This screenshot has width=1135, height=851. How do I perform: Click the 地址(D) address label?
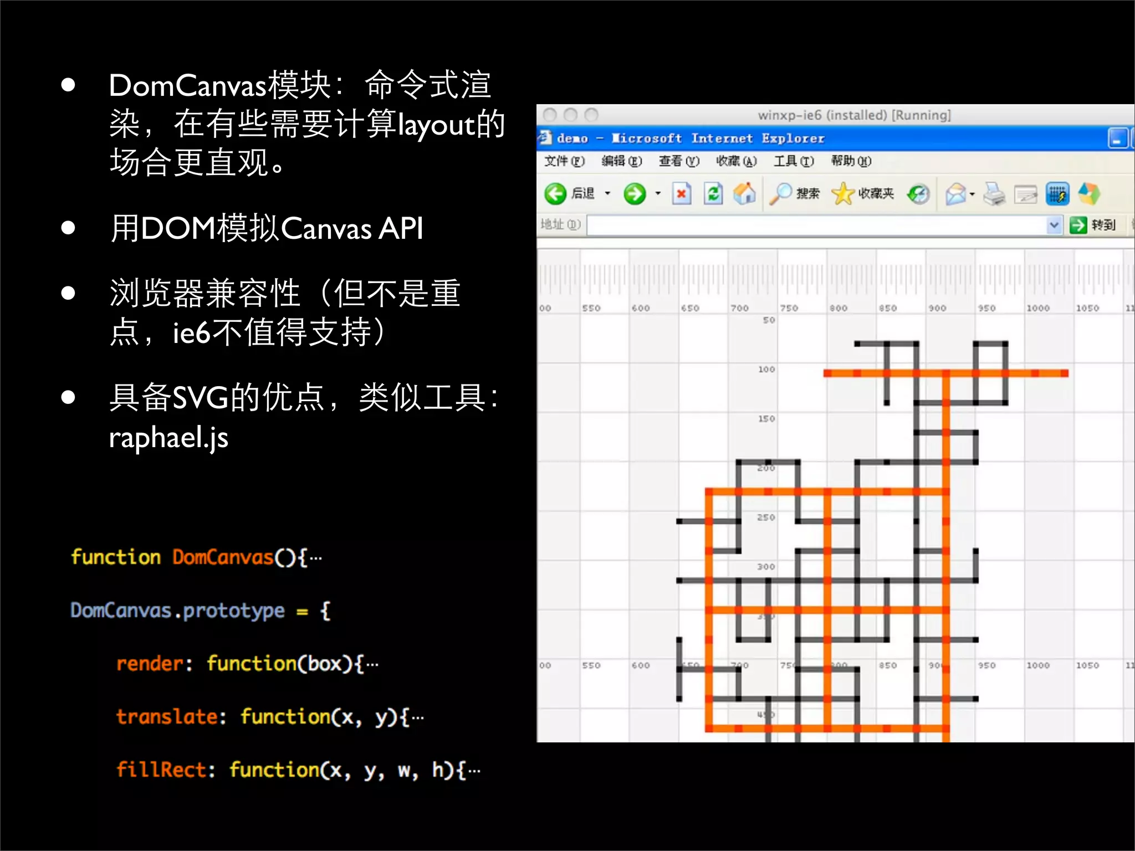pos(560,224)
